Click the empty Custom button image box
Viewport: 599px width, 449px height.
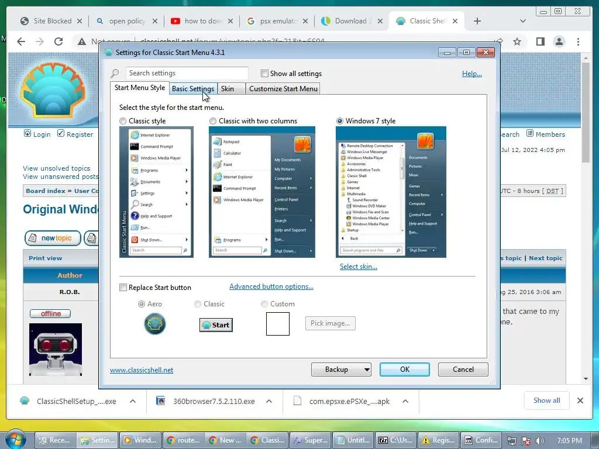(278, 324)
